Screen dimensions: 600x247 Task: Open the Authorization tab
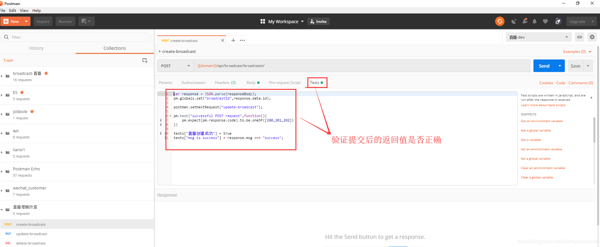pyautogui.click(x=193, y=83)
